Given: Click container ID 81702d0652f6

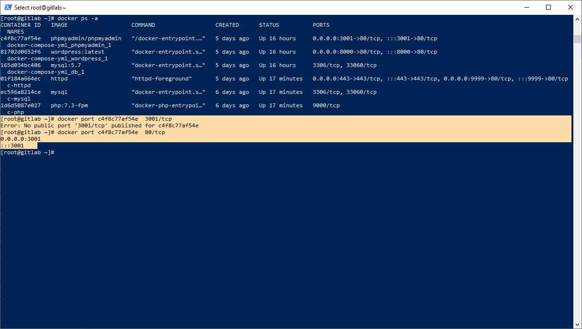Looking at the screenshot, I should [21, 52].
